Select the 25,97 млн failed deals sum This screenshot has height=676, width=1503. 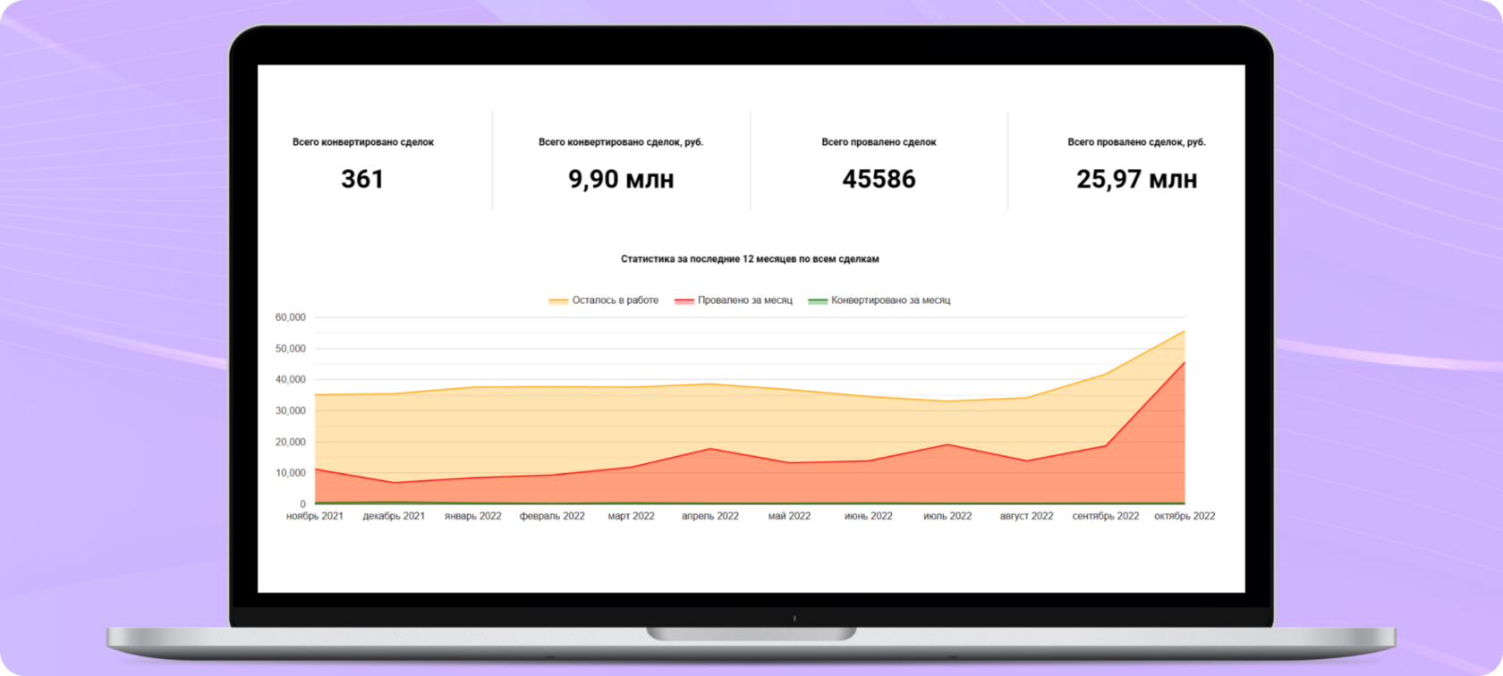(x=1136, y=179)
